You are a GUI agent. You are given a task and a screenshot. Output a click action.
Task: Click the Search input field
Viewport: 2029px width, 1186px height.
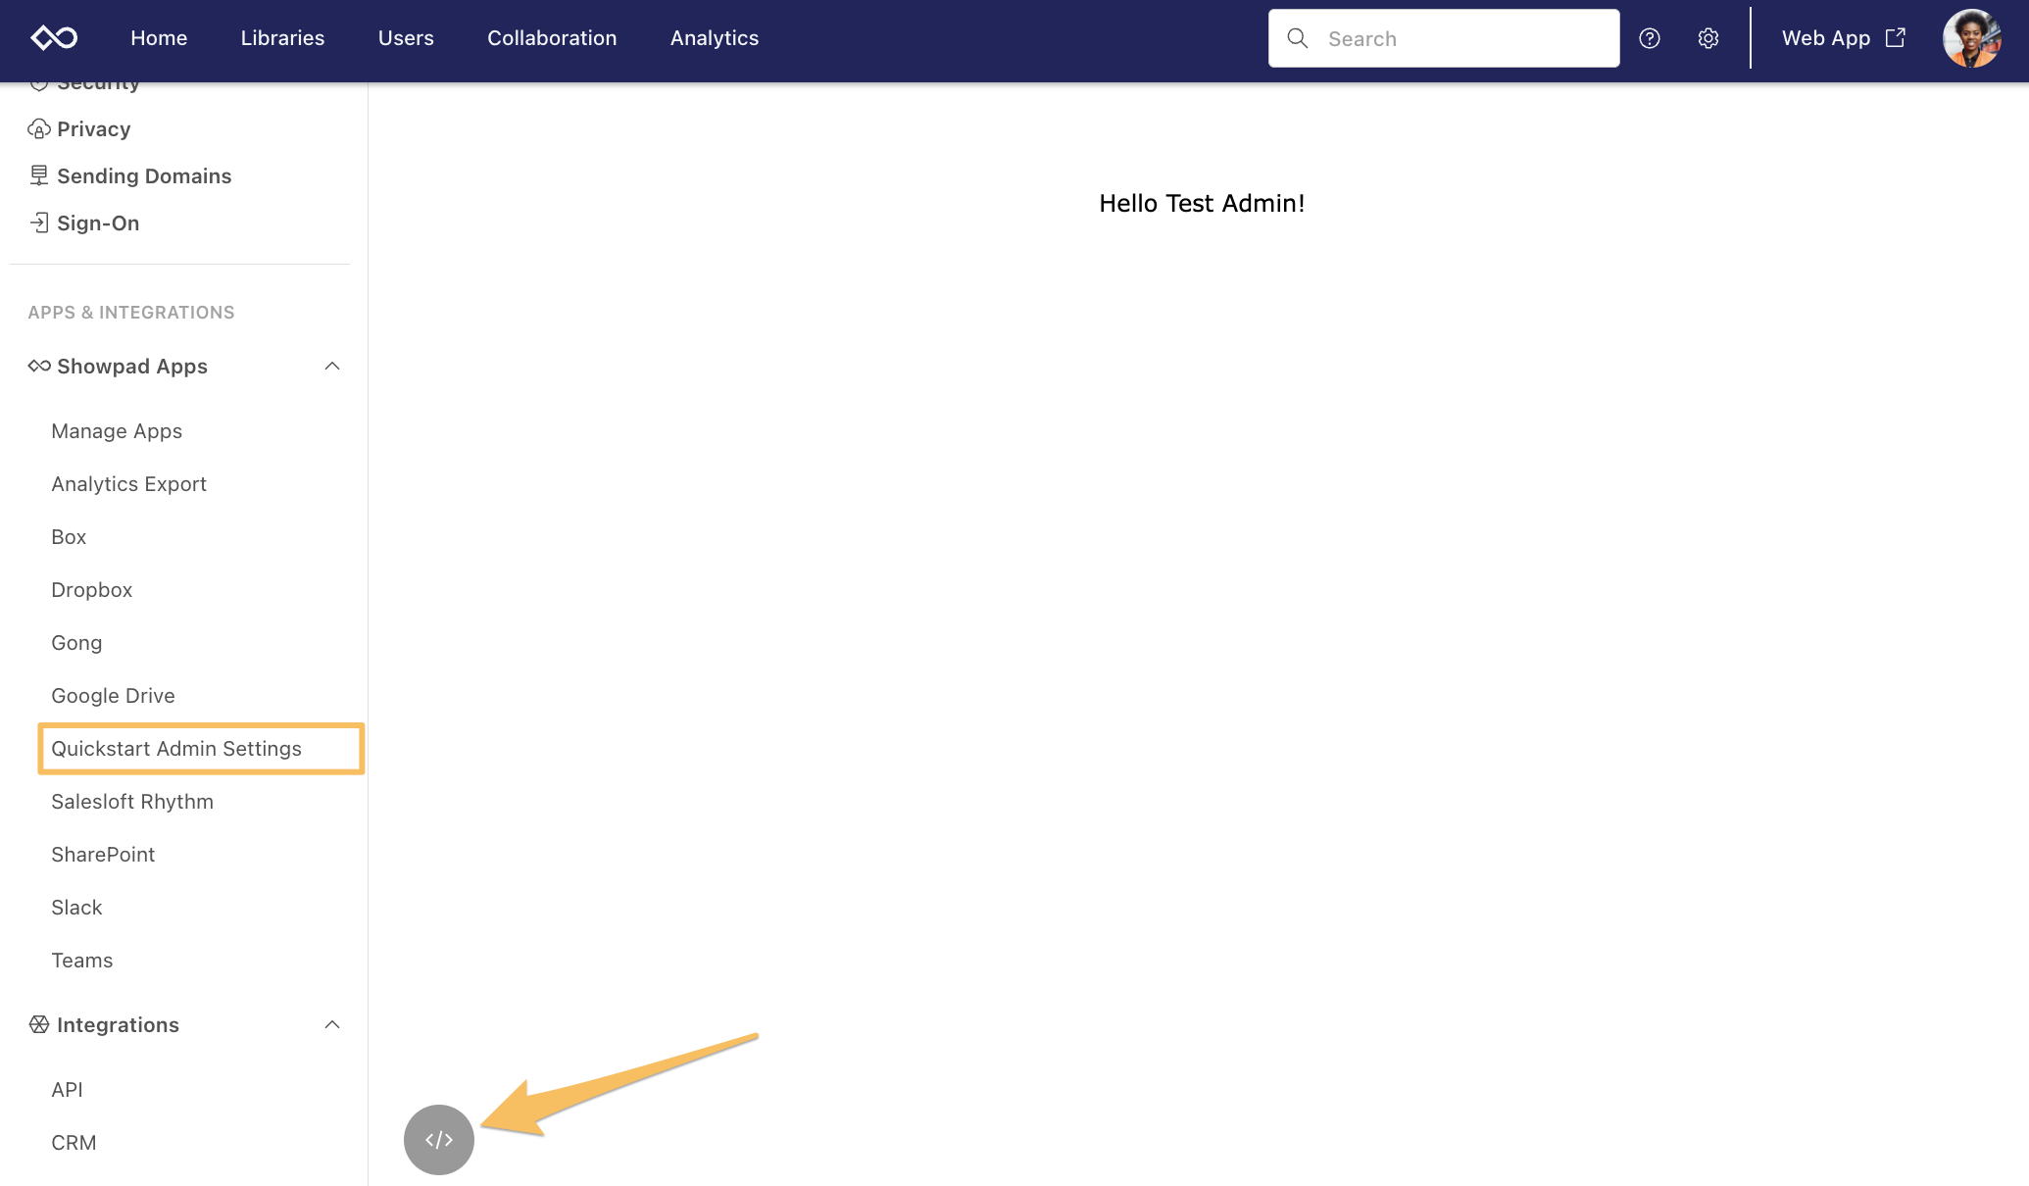1443,38
